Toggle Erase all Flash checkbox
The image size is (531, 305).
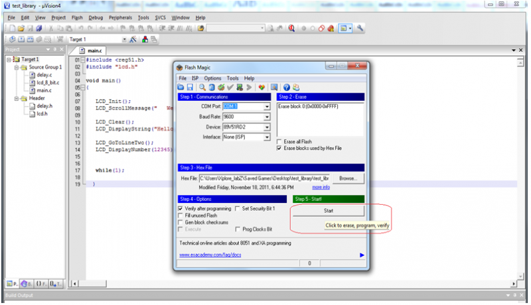[279, 142]
